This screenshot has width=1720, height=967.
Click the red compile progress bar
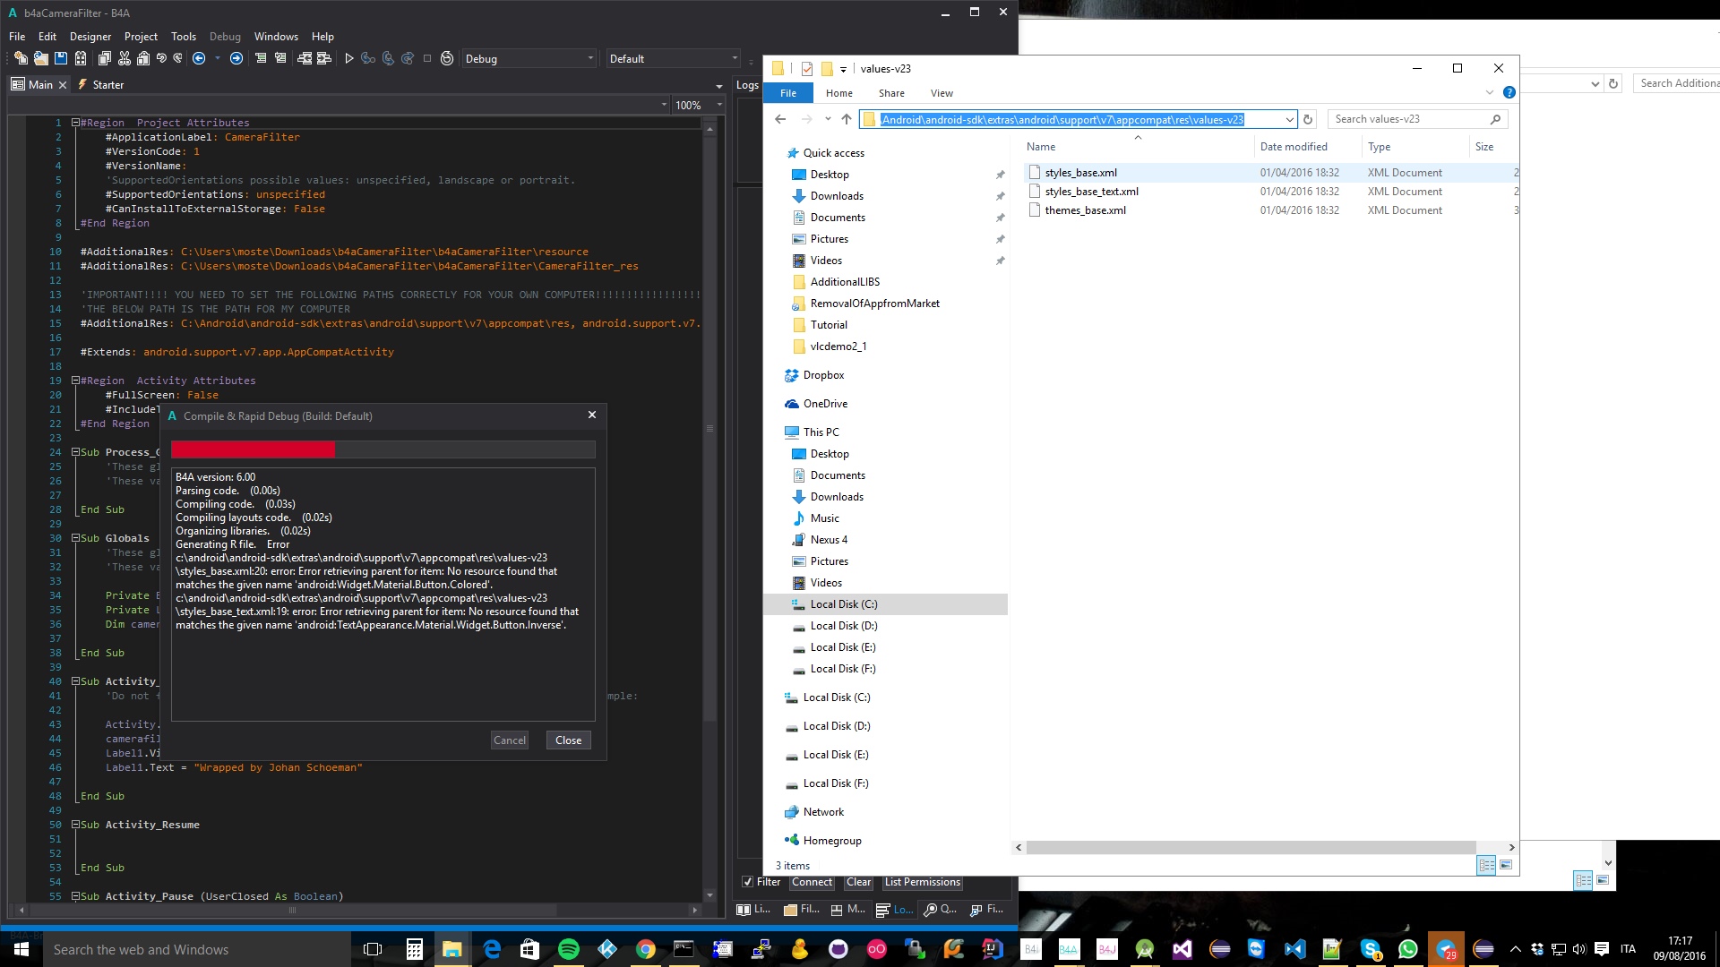254,449
